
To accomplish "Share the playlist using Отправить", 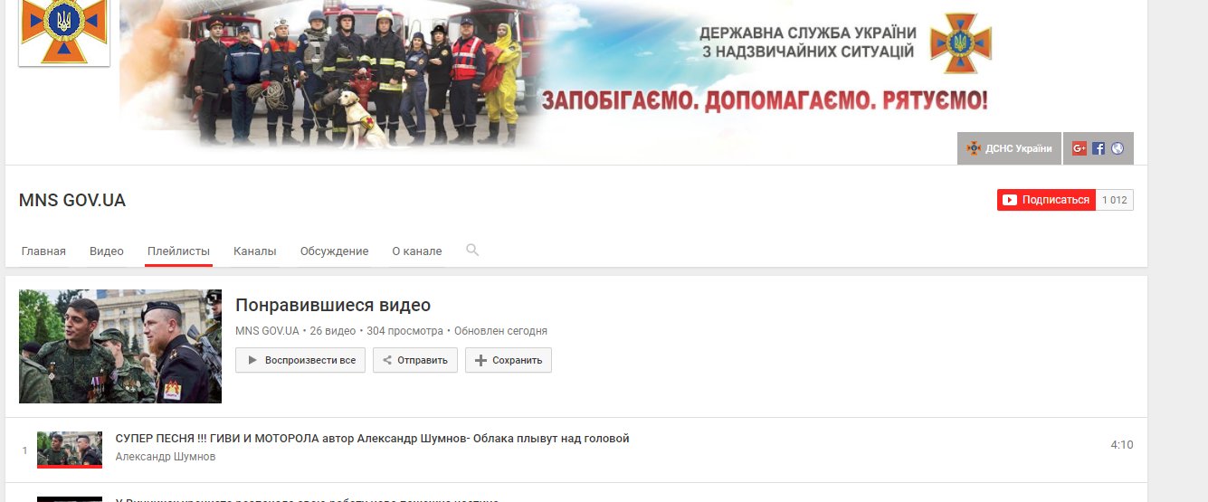I will 415,360.
